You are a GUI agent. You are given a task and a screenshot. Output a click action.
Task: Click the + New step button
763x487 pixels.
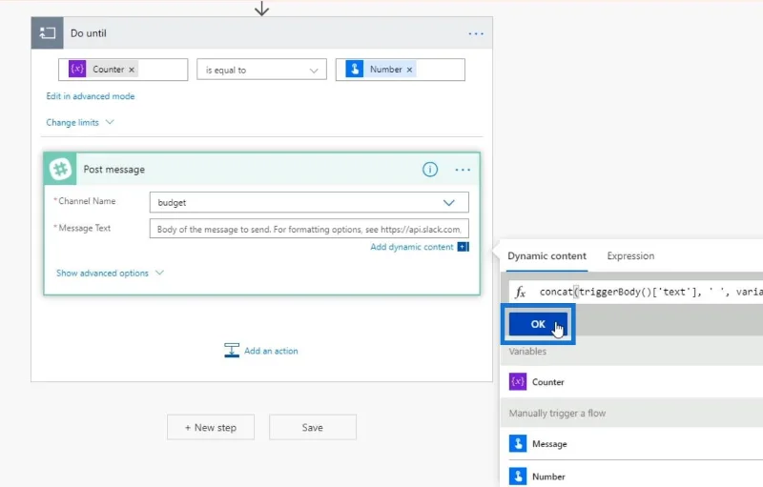coord(211,427)
